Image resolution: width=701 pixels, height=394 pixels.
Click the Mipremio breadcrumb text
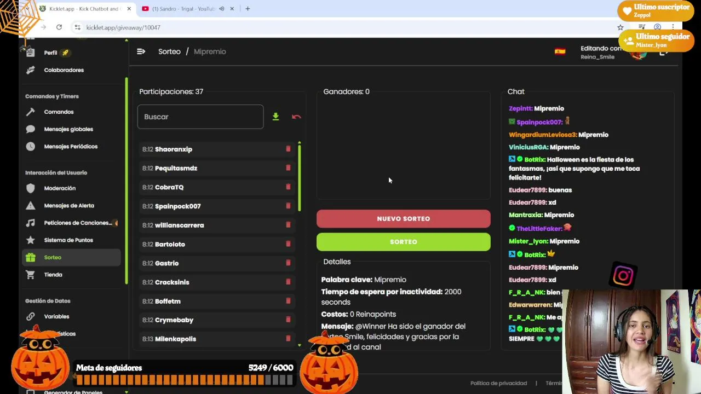tap(210, 51)
